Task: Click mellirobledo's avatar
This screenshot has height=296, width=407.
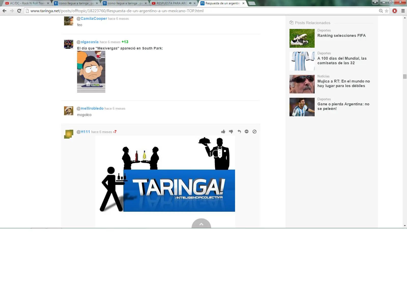Action: click(69, 111)
